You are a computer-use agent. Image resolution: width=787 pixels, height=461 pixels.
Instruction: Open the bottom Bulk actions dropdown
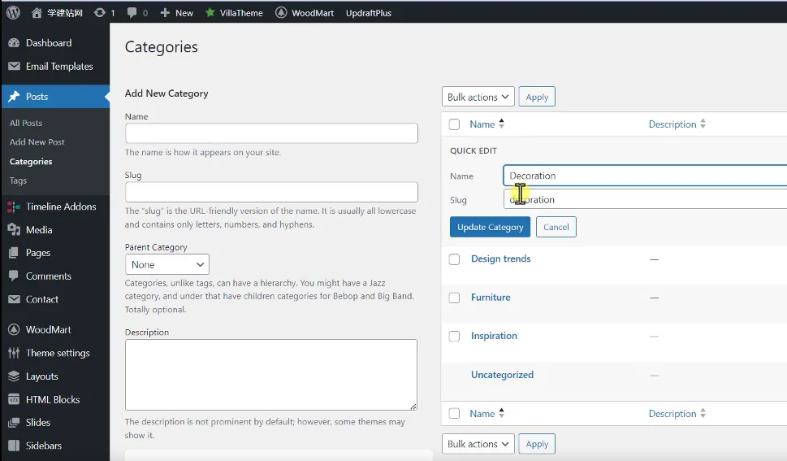[x=478, y=444]
